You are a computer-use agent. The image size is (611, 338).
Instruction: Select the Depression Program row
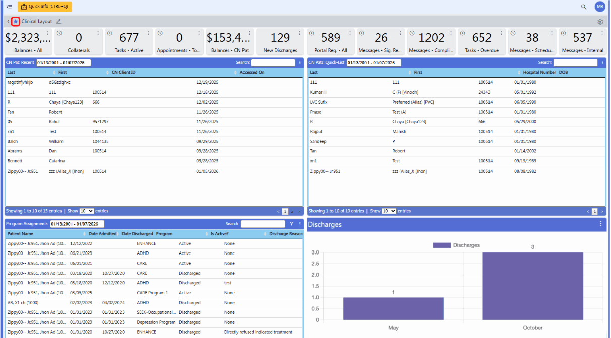[x=154, y=322]
